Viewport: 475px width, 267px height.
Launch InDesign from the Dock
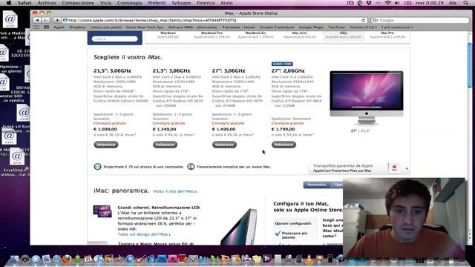click(172, 259)
